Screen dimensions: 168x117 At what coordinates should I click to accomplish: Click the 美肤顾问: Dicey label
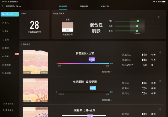click(x=13, y=6)
